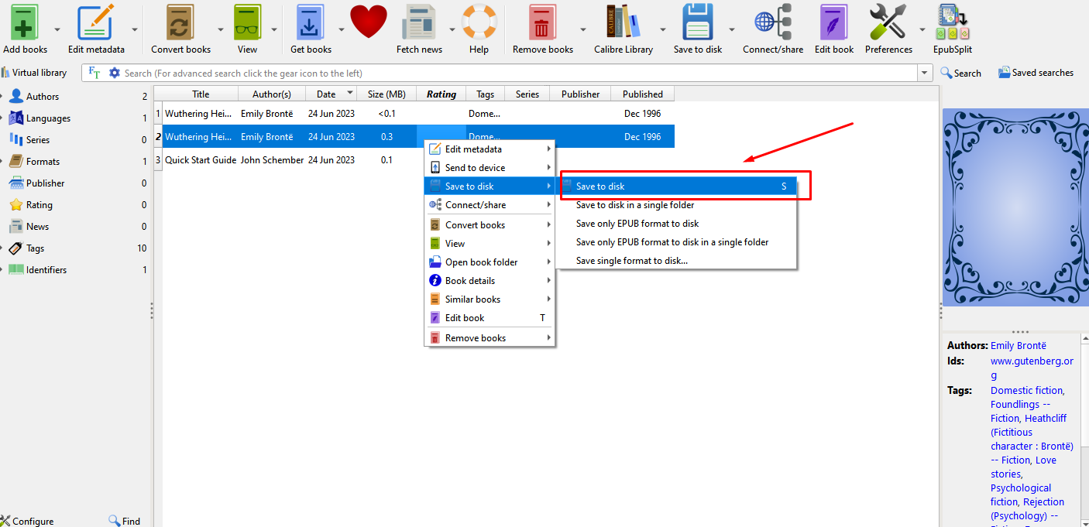Open the Calibre Library bookshelf icon

click(x=624, y=22)
